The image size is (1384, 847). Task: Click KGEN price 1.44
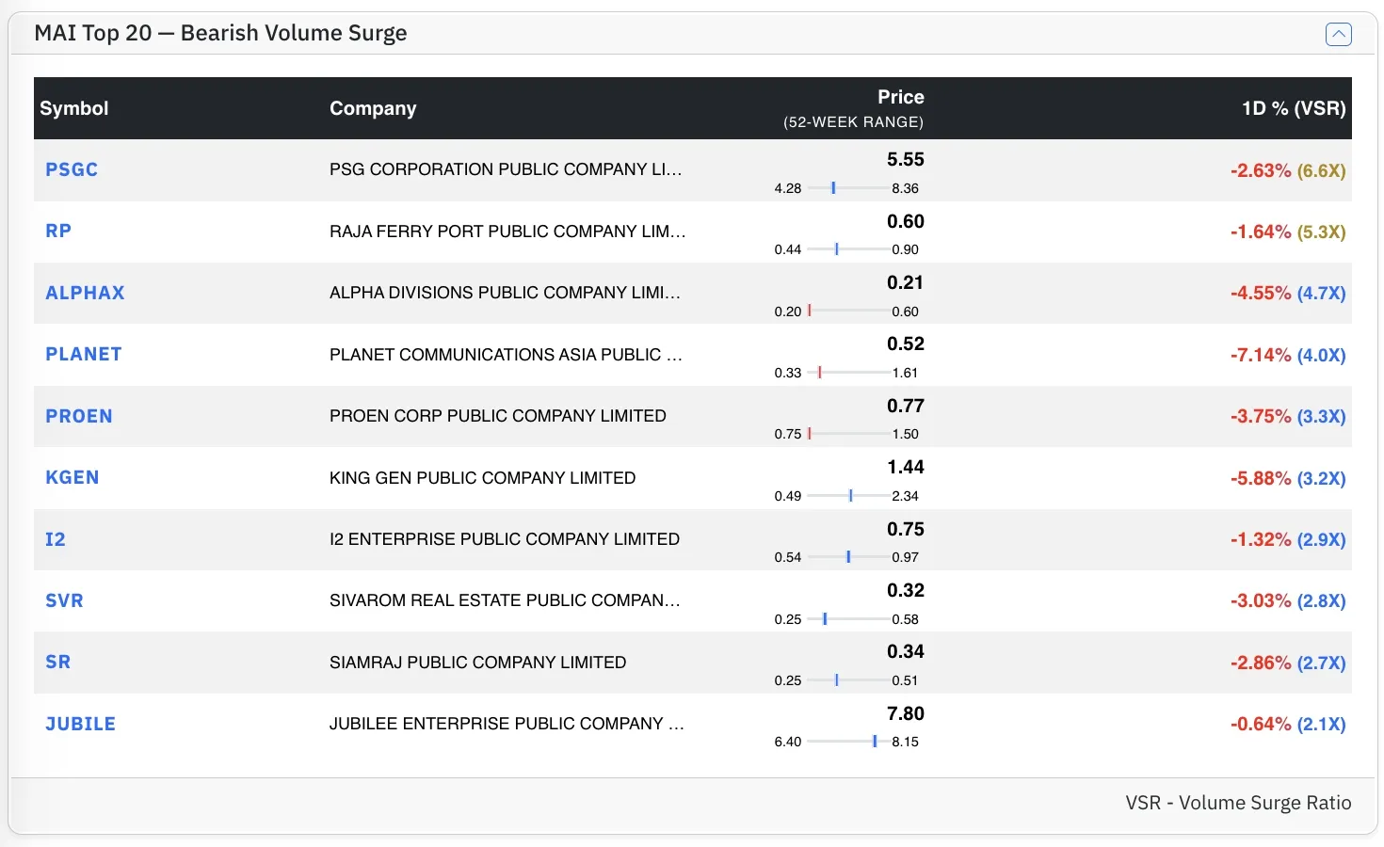906,468
